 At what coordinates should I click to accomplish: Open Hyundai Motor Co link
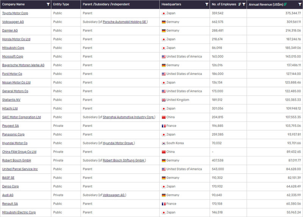pos(15,143)
